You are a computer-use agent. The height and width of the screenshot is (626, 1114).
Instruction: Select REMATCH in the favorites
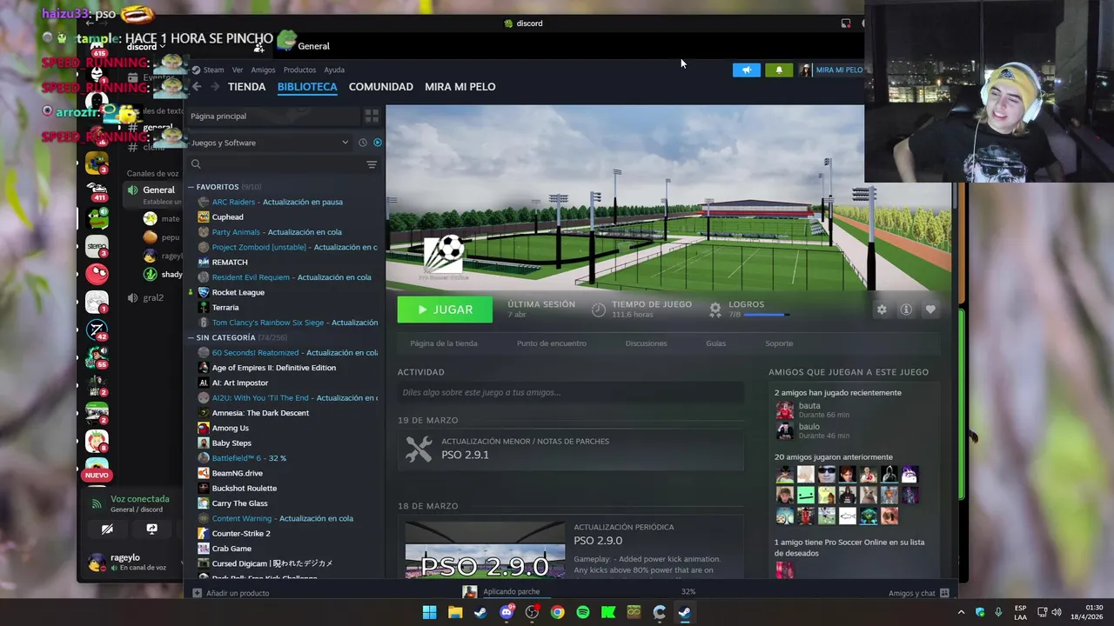[x=229, y=262]
